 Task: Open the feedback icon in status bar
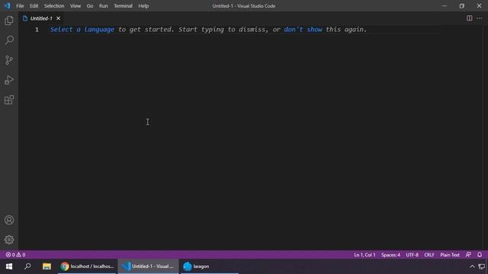pyautogui.click(x=468, y=255)
